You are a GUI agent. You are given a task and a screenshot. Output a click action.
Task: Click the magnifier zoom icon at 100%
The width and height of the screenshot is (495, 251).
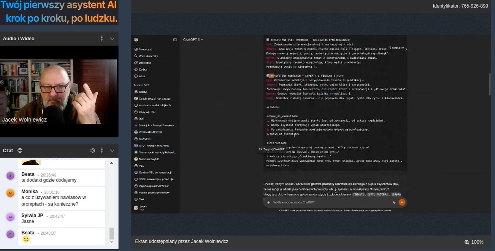tap(467, 242)
